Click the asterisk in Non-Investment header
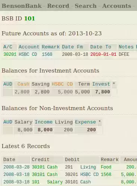137x186 pixels. (x=99, y=122)
